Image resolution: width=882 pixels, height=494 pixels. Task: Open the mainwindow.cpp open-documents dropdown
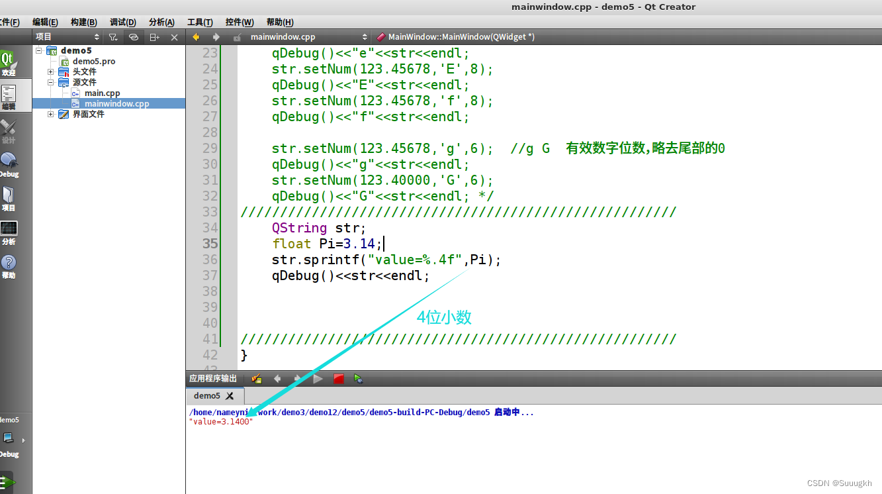click(309, 37)
